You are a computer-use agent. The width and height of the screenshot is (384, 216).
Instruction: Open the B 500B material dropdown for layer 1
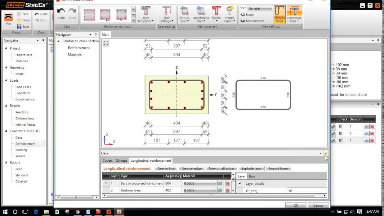[x=215, y=183]
